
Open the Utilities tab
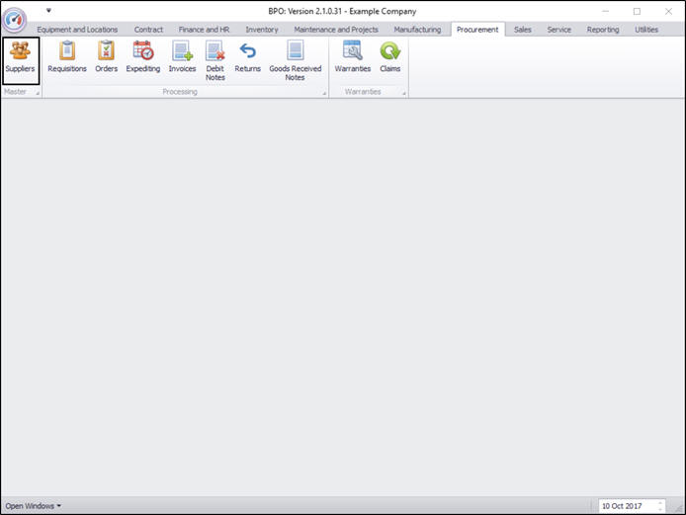click(x=646, y=30)
